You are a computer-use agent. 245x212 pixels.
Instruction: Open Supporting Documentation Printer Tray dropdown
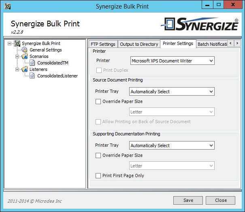click(x=172, y=146)
